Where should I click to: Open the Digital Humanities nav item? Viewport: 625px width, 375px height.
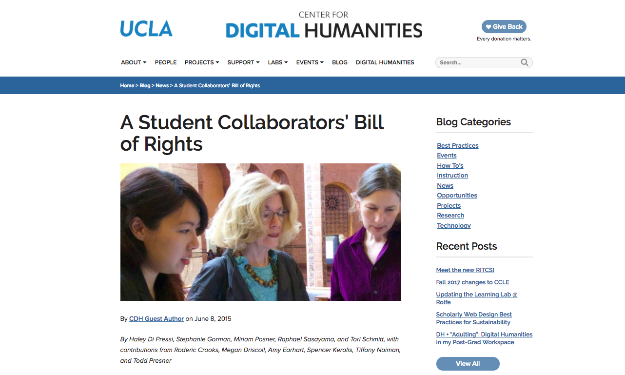point(385,62)
